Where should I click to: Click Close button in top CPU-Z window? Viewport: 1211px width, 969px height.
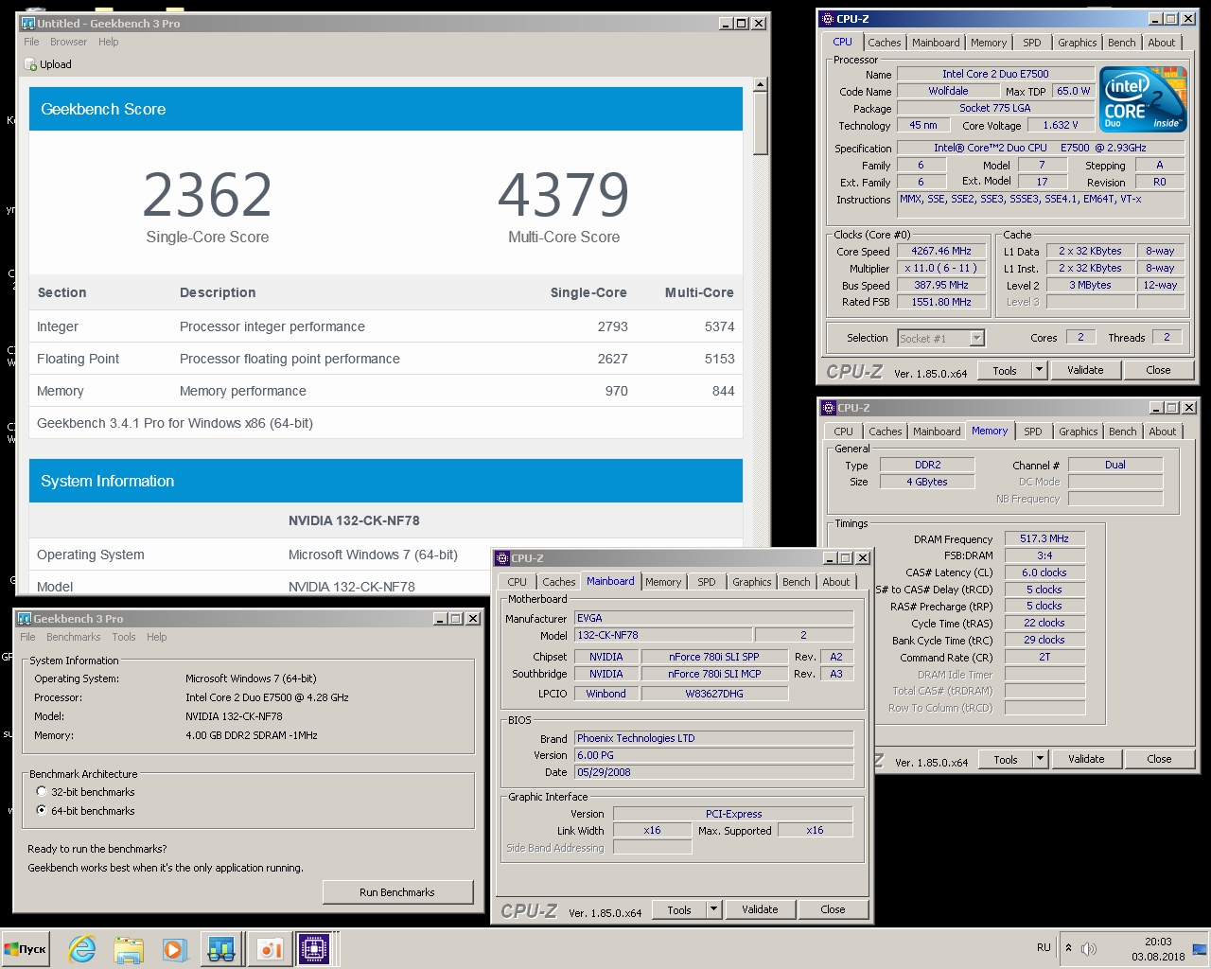click(1158, 370)
